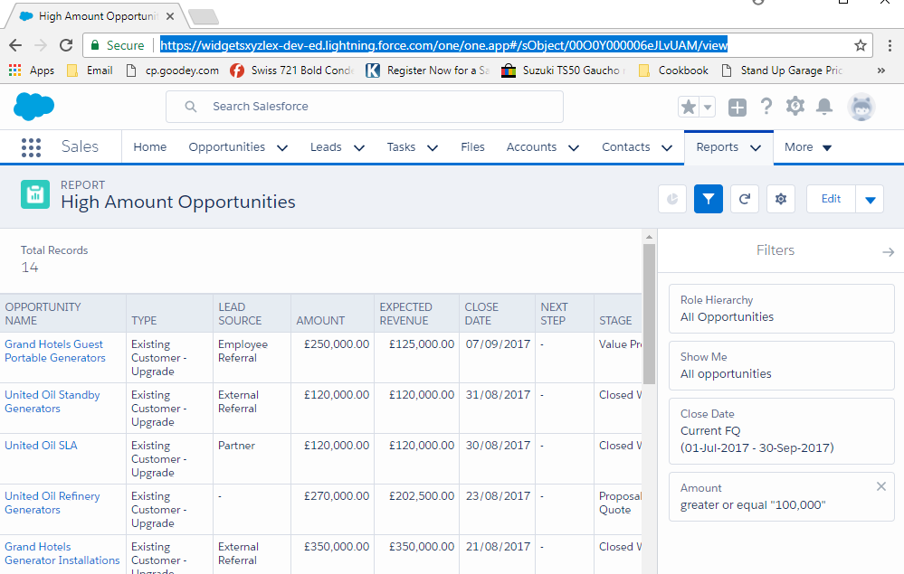Screen dimensions: 904x574
Task: Expand the Contacts tab dropdown chevron
Action: click(x=667, y=148)
